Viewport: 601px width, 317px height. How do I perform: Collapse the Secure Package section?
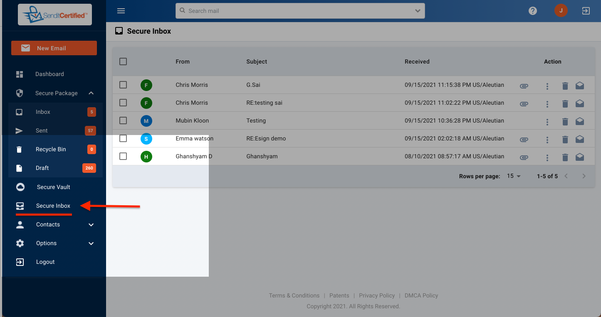[91, 93]
